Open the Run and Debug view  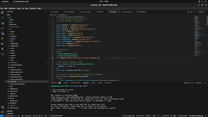pyautogui.click(x=2, y=28)
